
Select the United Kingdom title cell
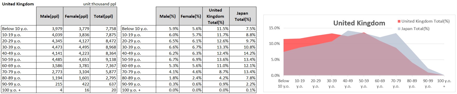(19, 4)
